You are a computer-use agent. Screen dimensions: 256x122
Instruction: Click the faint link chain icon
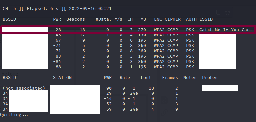coord(164,113)
